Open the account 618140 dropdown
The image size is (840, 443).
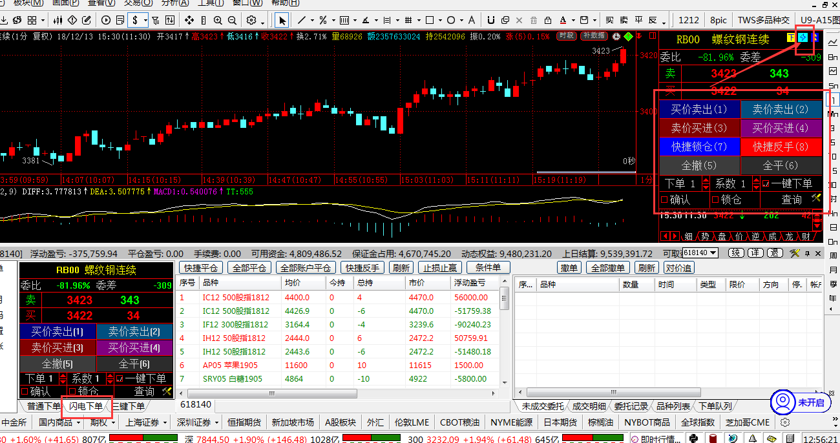[x=700, y=252]
